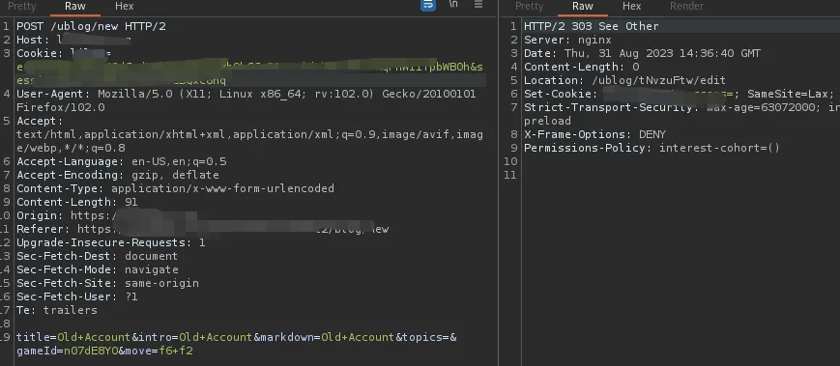Click the 'X-Frame-Options: DENY' header

click(594, 135)
